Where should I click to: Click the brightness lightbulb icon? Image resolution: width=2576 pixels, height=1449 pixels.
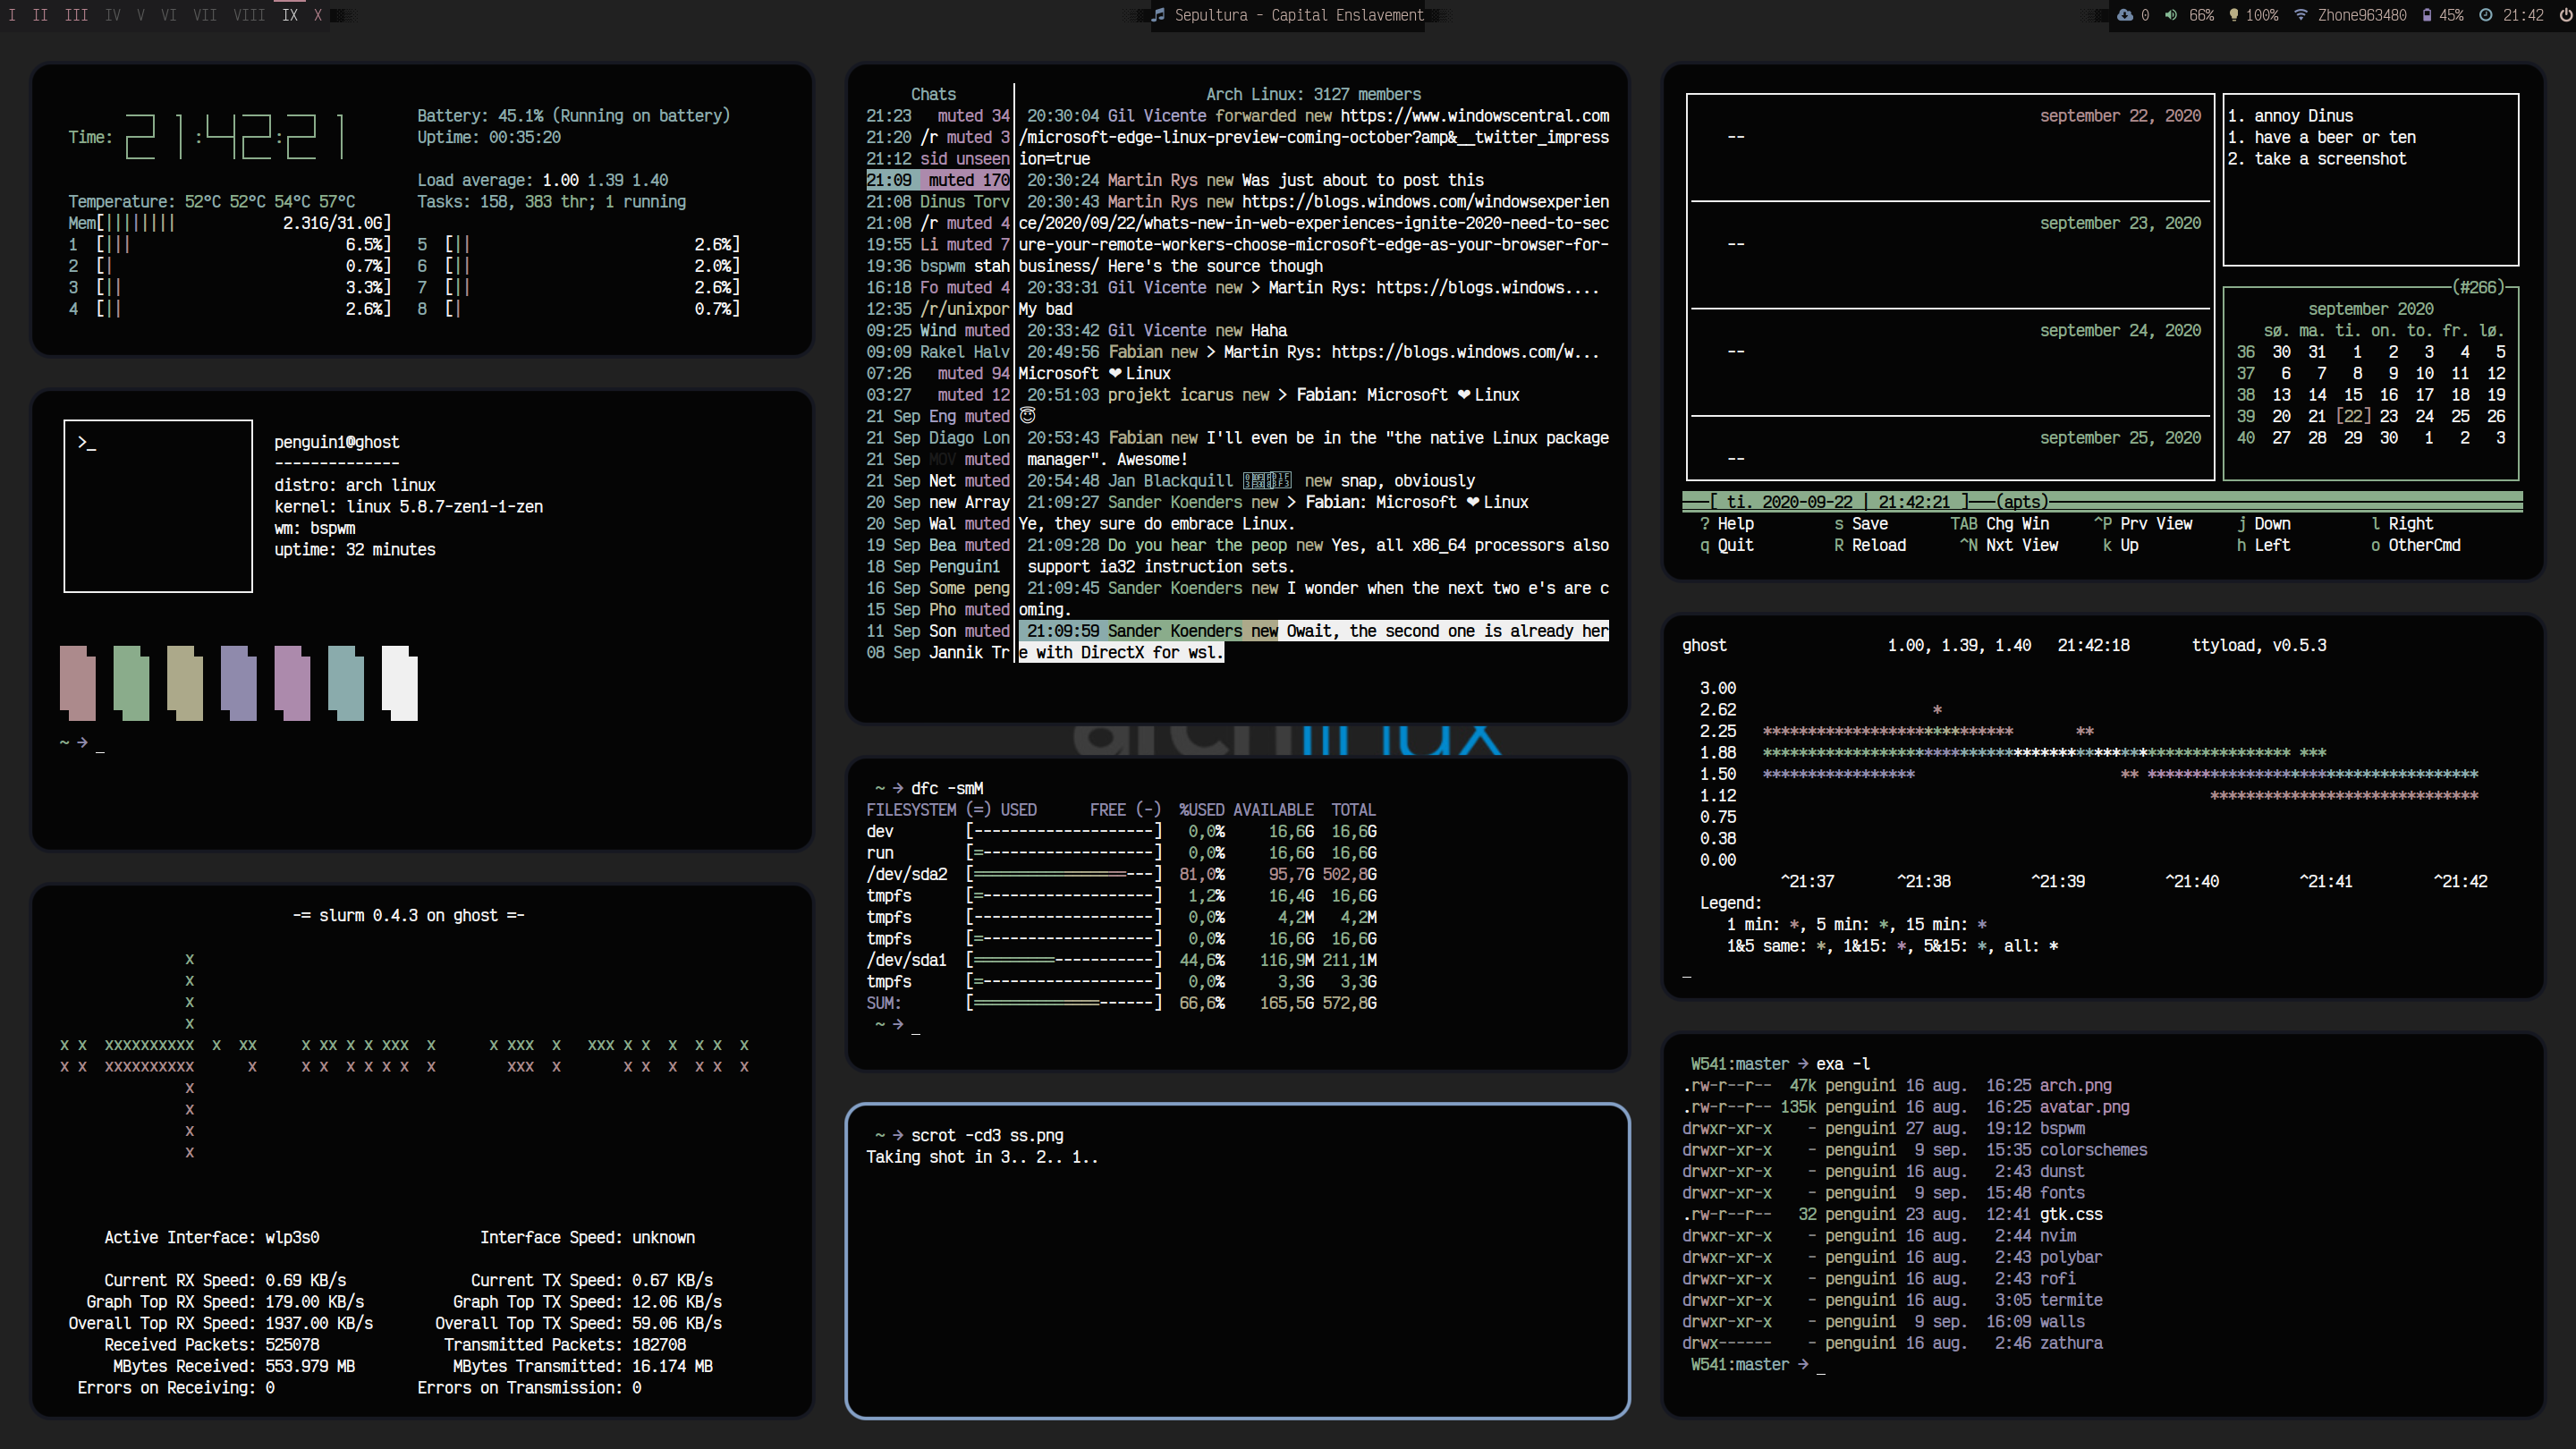(x=2233, y=15)
